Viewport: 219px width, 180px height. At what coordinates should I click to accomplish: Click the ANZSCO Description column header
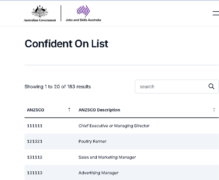coord(99,110)
